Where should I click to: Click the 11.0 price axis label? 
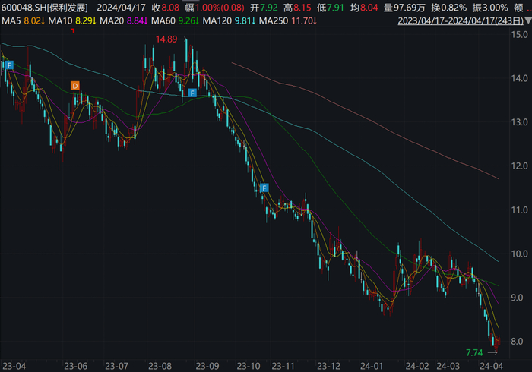pyautogui.click(x=519, y=210)
